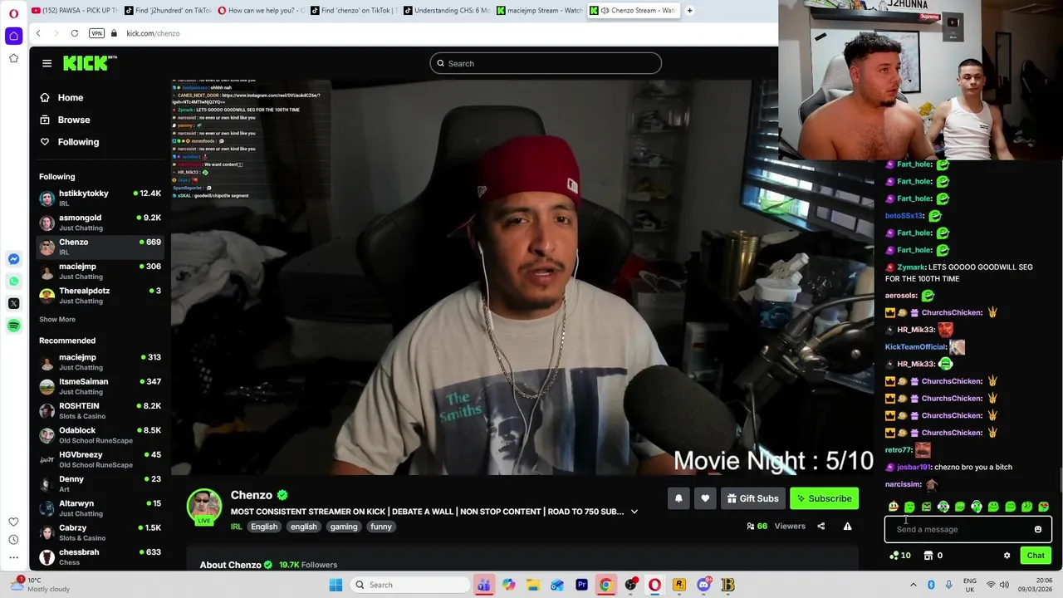Toggle the heart follow button
1063x598 pixels.
(705, 498)
